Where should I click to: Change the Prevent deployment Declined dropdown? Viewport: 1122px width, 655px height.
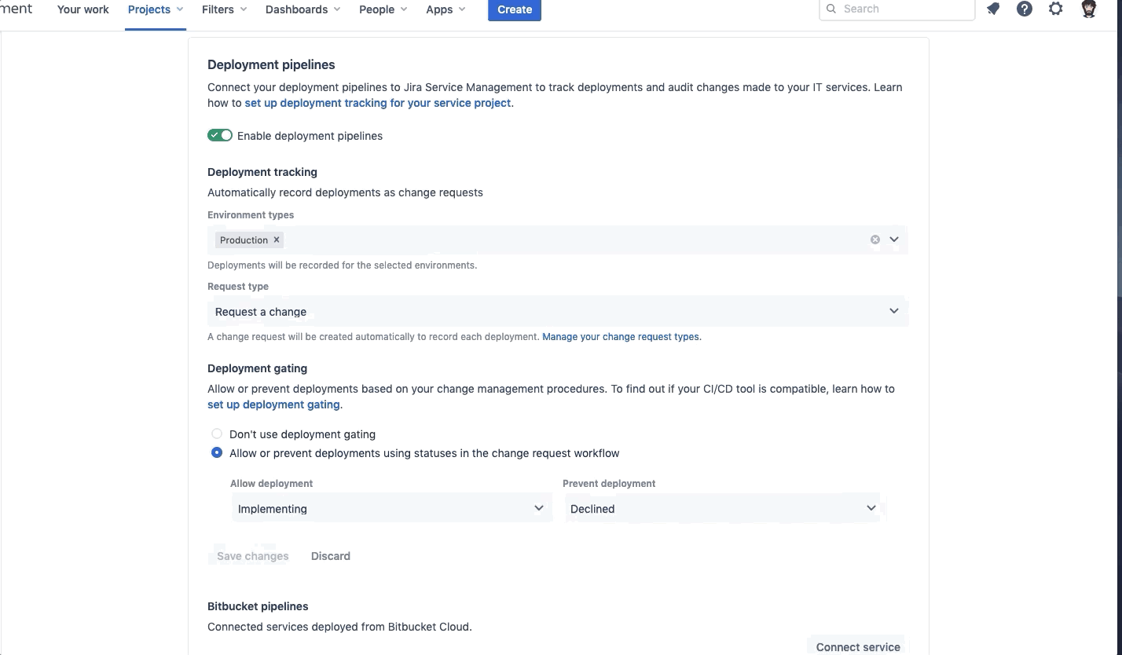pos(723,509)
